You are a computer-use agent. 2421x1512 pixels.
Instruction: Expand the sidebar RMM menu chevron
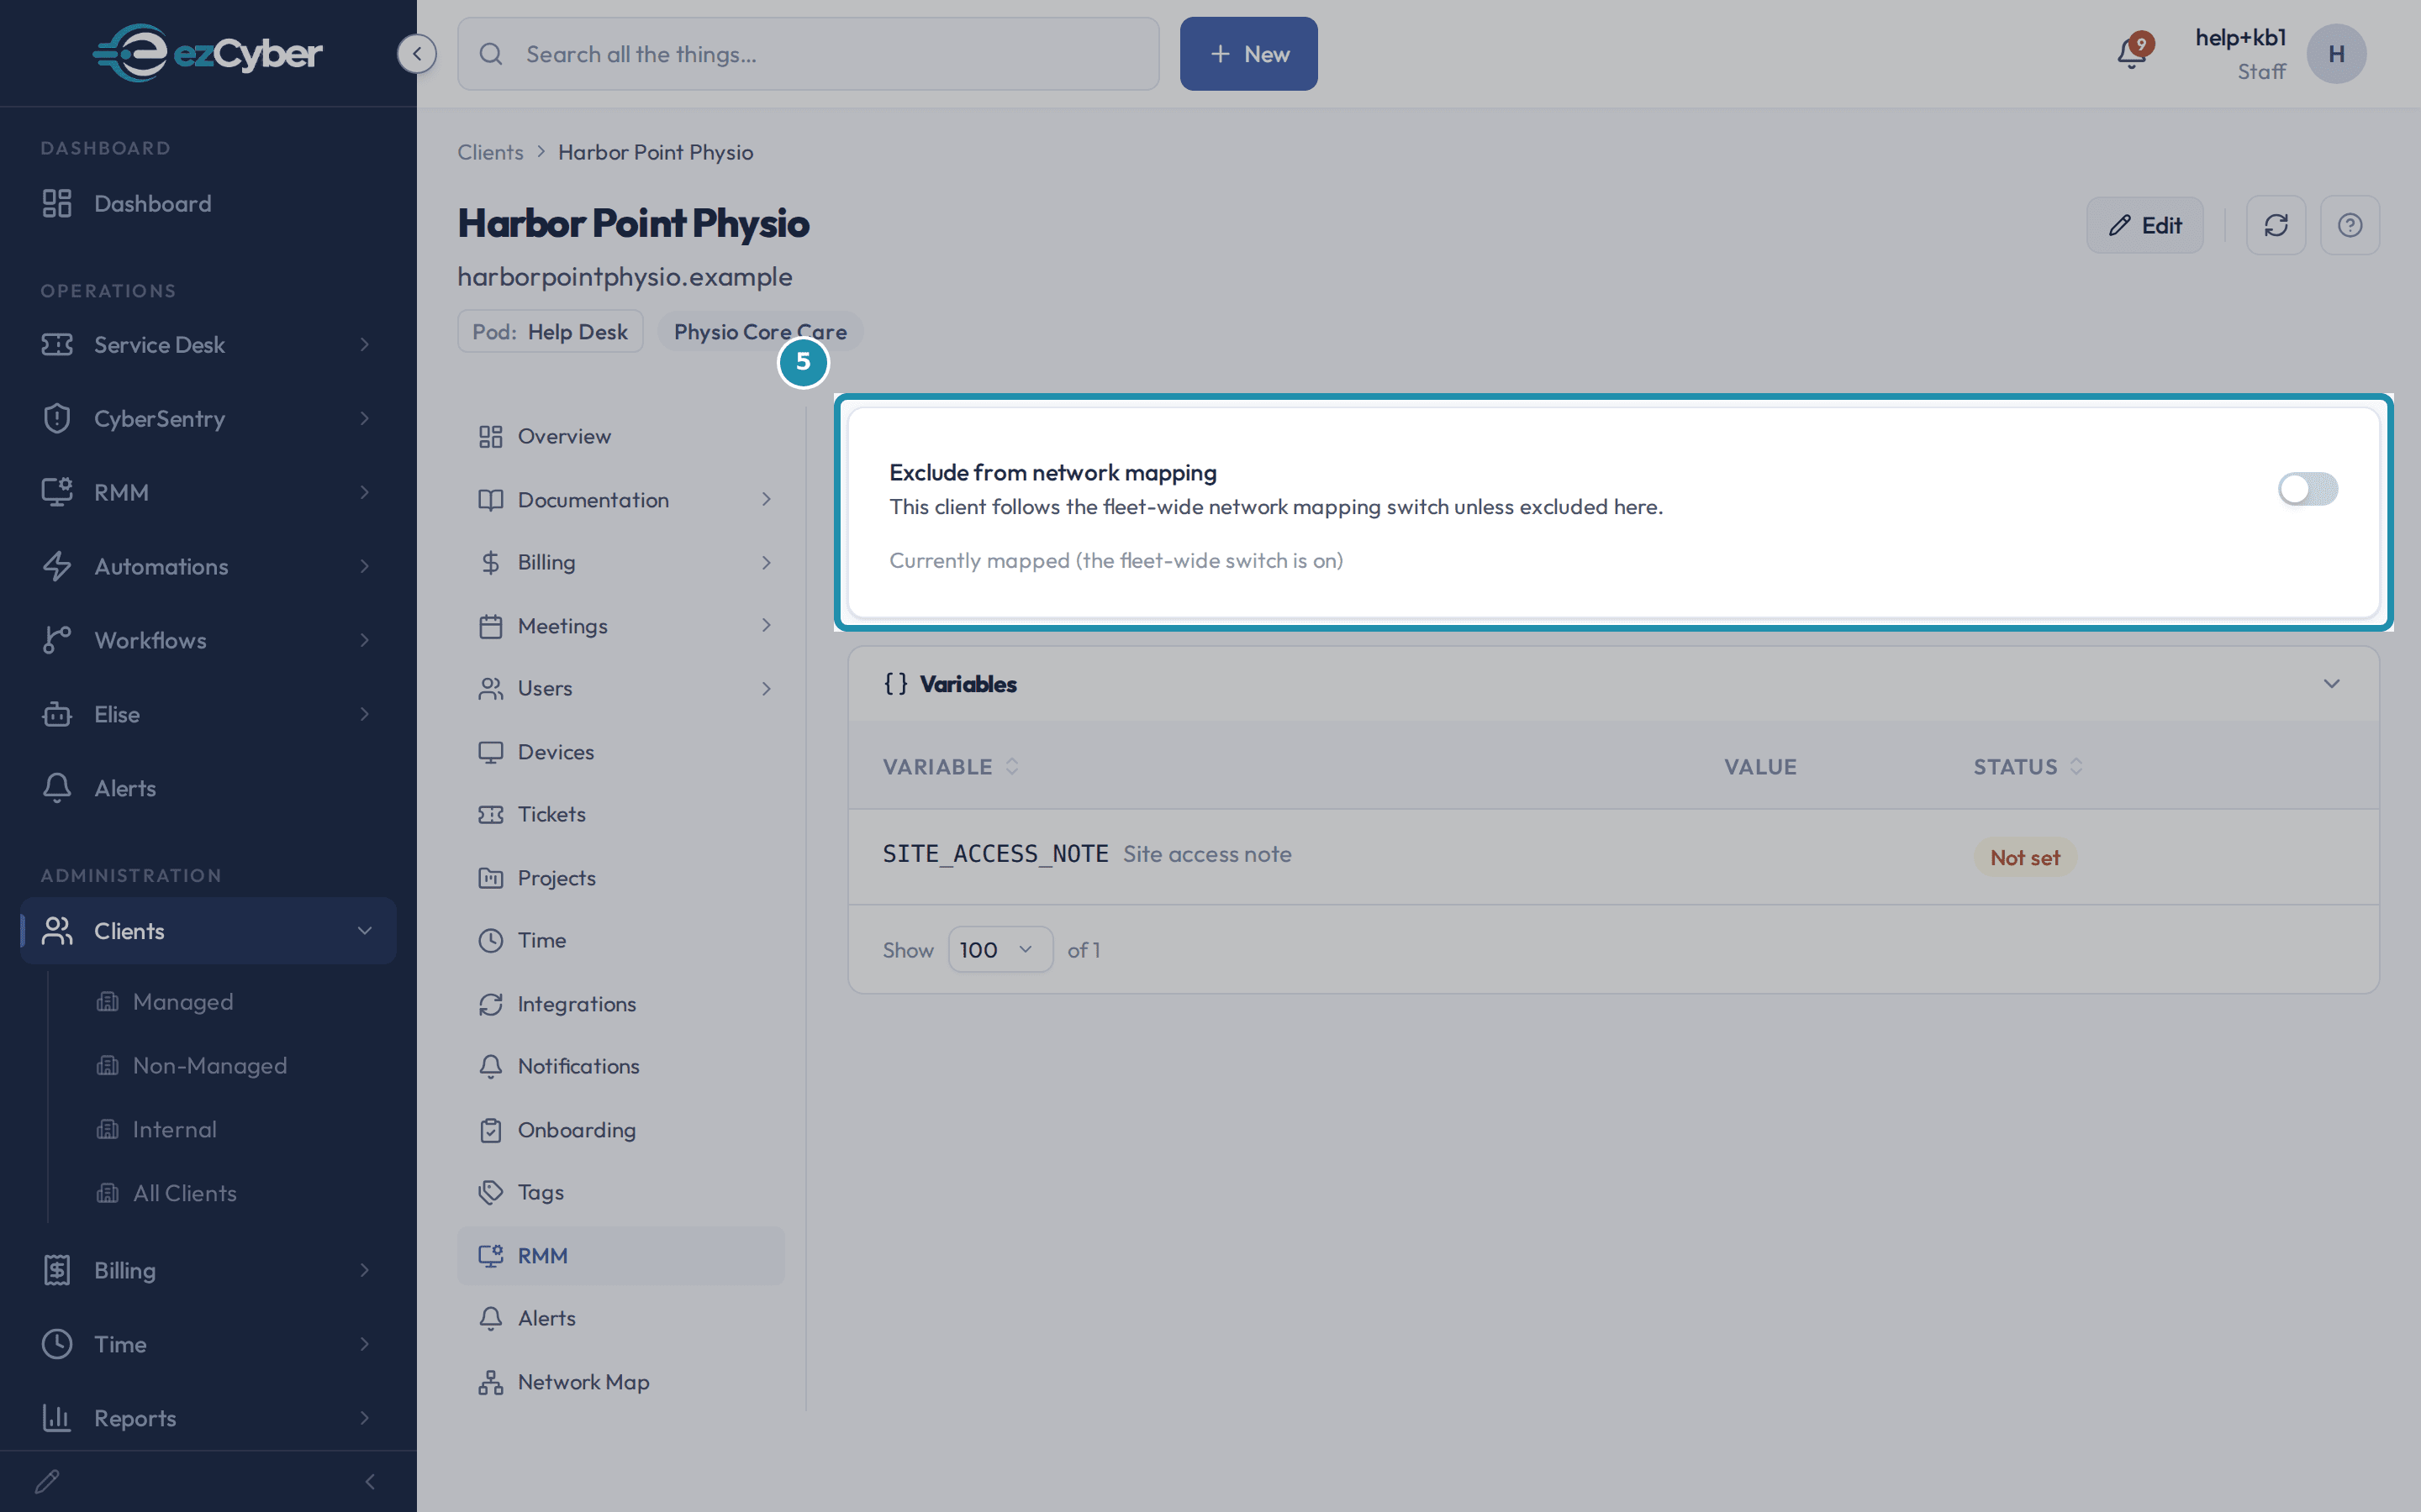click(364, 492)
